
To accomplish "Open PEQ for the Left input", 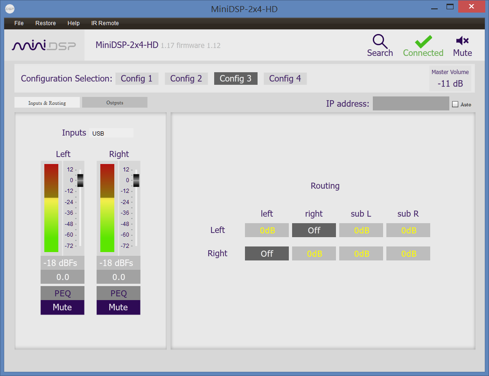I will pyautogui.click(x=63, y=293).
